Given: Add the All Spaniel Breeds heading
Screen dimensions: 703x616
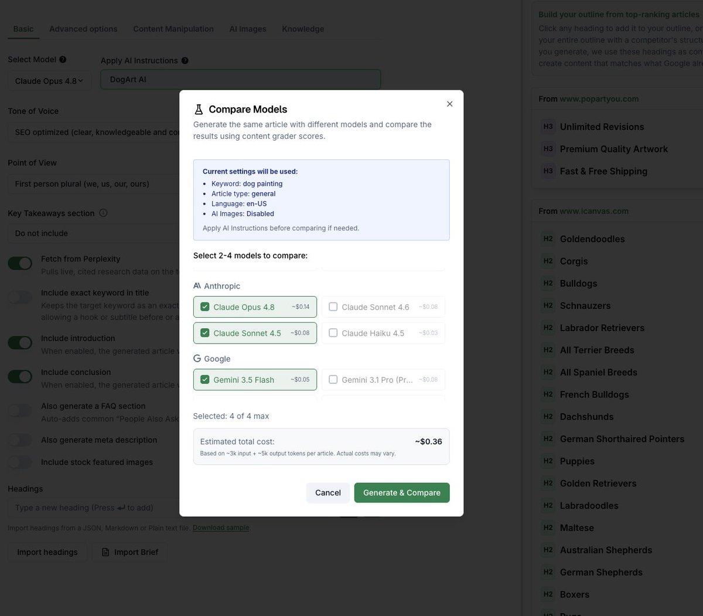Looking at the screenshot, I should tap(598, 372).
